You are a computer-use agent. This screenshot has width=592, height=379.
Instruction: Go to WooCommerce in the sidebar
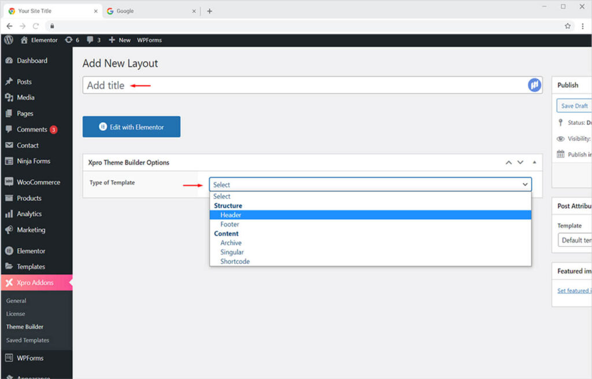coord(38,182)
